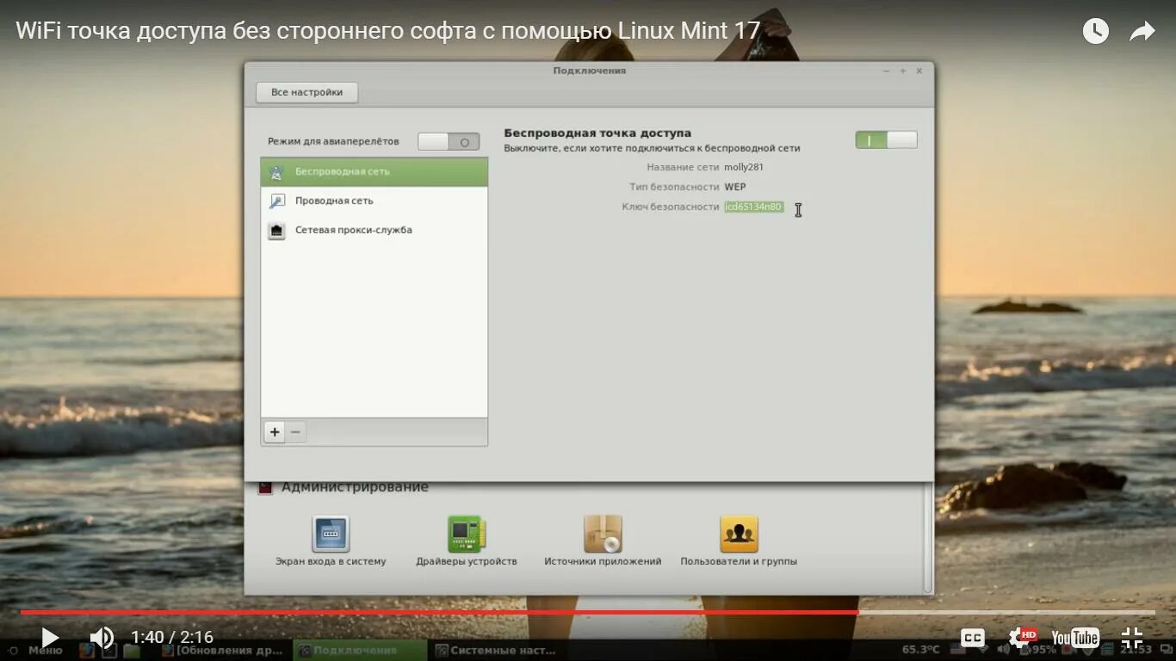Mute the video with the speaker icon

[102, 638]
